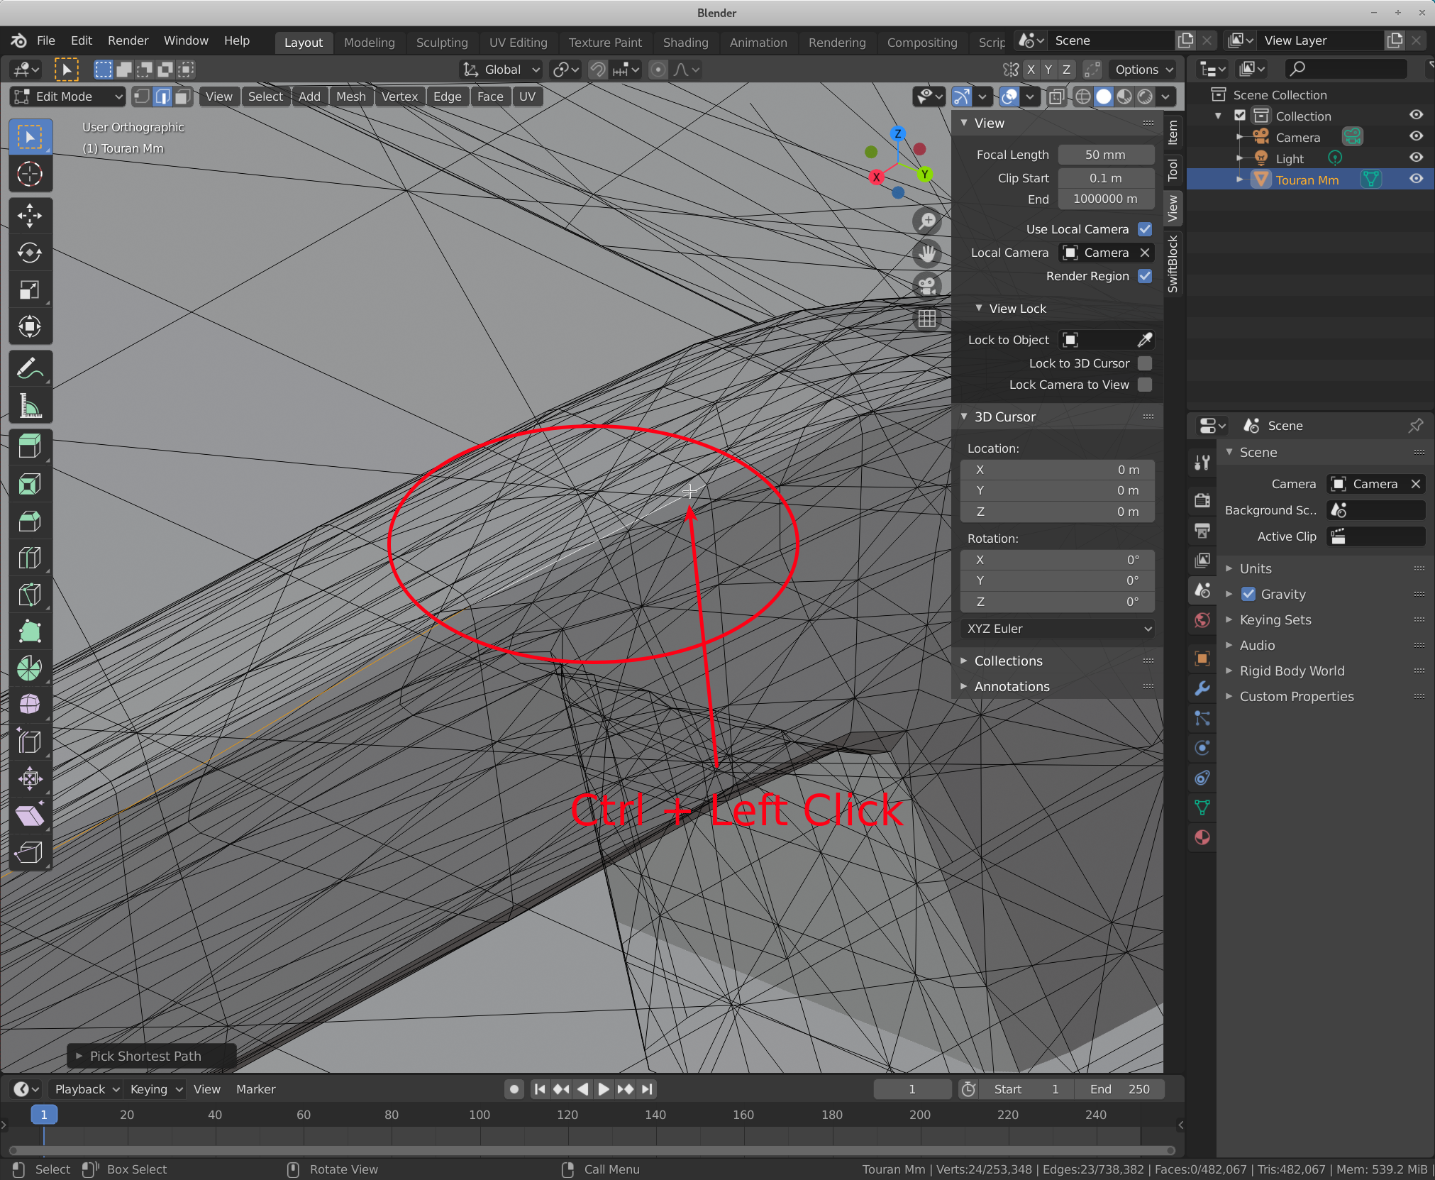Activate the Measure tool
The image size is (1435, 1180).
(29, 407)
